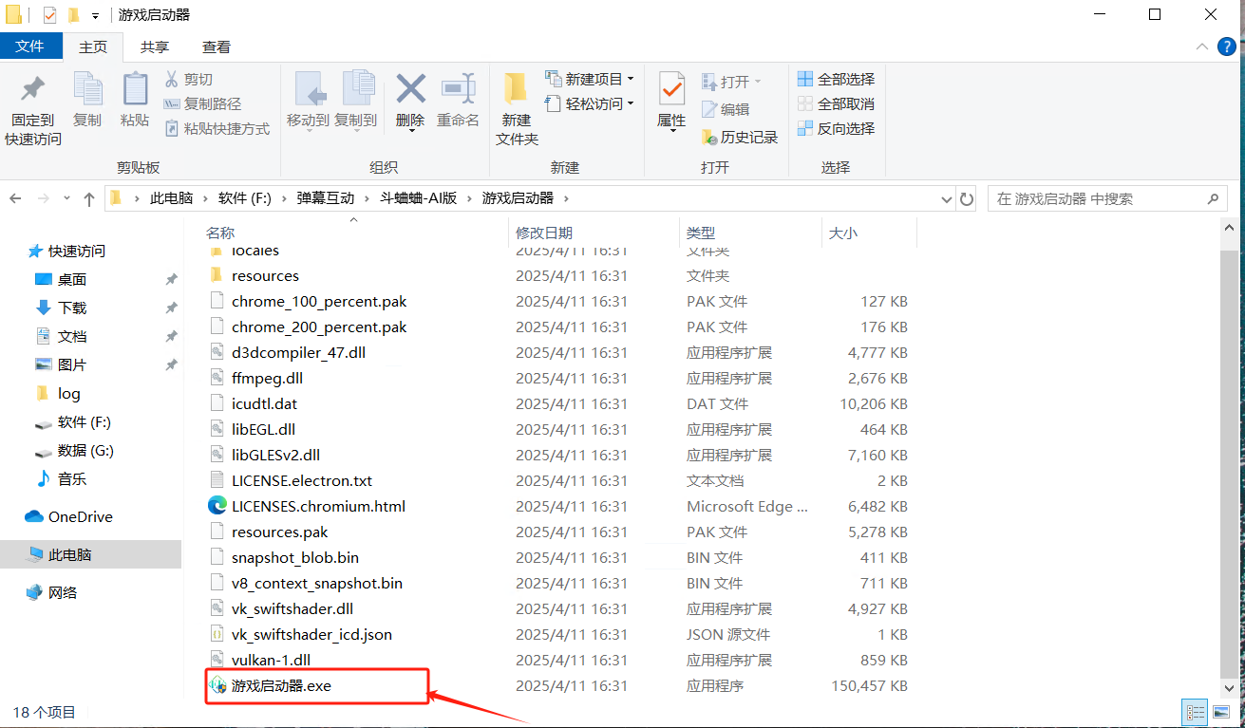Click the 删除 red X icon

pyautogui.click(x=410, y=91)
